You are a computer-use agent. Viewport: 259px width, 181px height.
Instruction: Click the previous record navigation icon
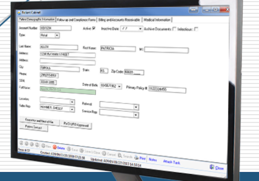click(x=27, y=144)
